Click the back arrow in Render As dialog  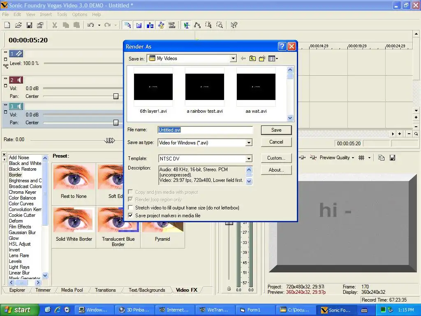click(243, 58)
